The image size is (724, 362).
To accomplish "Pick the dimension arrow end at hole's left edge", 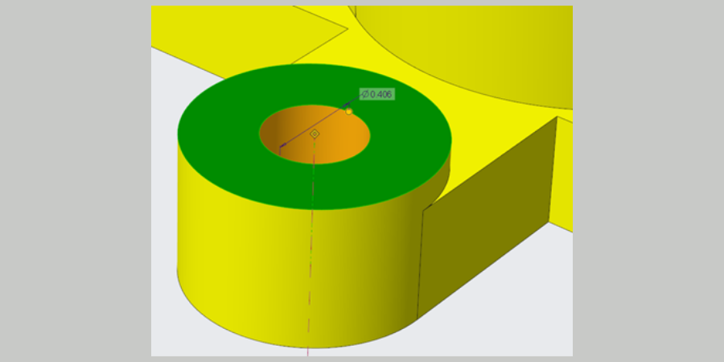I will [x=281, y=147].
